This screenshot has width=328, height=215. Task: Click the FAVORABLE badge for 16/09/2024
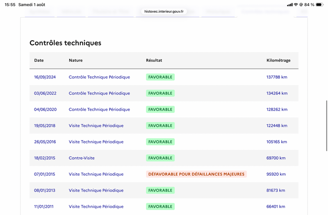(160, 77)
